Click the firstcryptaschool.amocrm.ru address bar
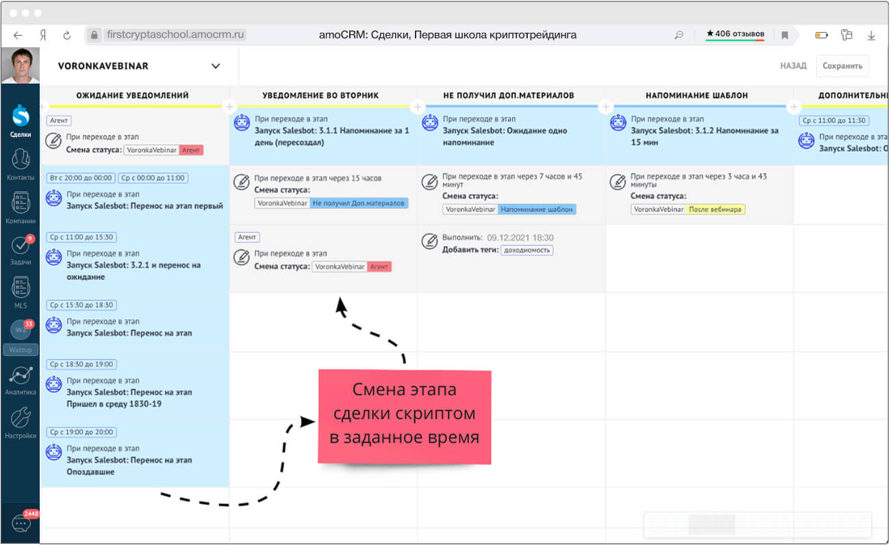890x545 pixels. pos(177,34)
